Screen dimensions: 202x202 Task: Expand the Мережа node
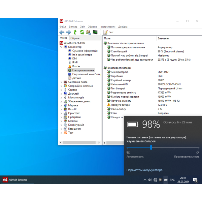click(61, 105)
